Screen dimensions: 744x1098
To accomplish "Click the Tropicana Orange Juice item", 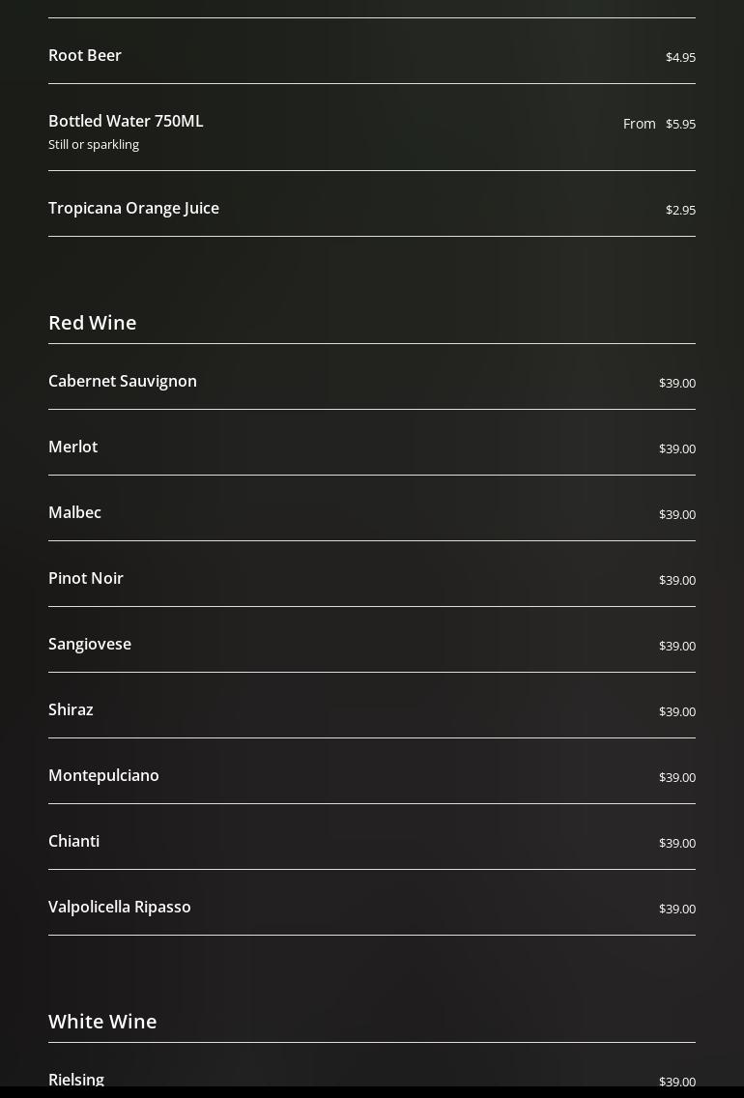I will point(133,208).
